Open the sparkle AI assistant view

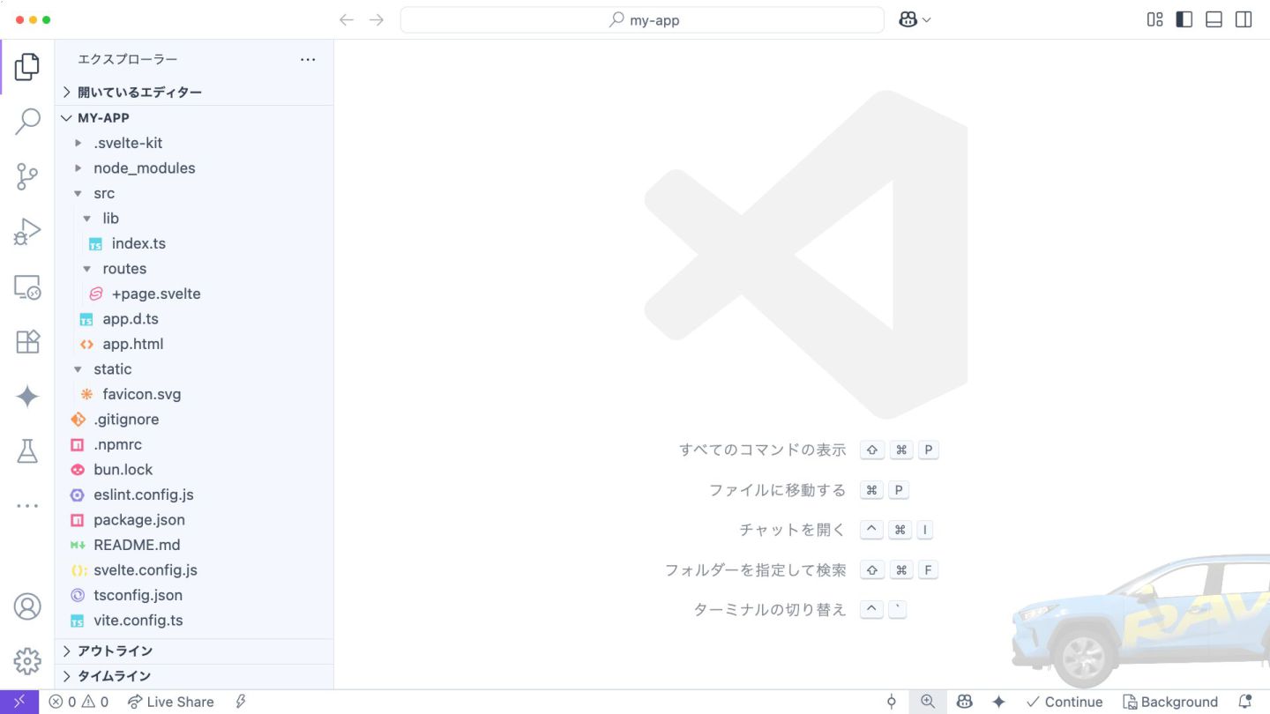(27, 397)
